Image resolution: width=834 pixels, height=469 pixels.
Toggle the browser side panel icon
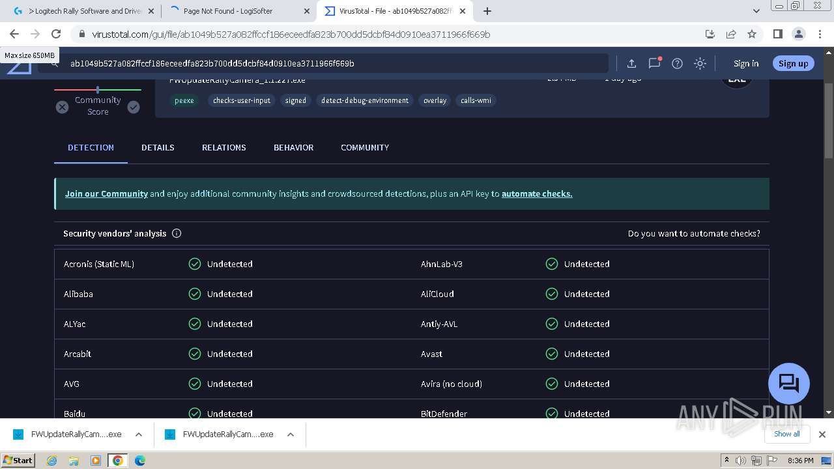(777, 34)
